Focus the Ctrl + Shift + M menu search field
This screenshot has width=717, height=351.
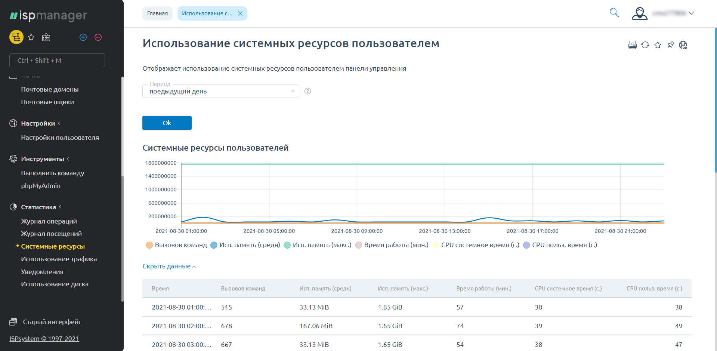click(57, 61)
